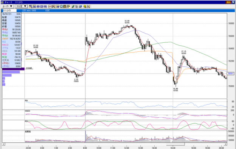
Task: Click the yellow zoom icon near the toolbar end
Action: point(85,6)
